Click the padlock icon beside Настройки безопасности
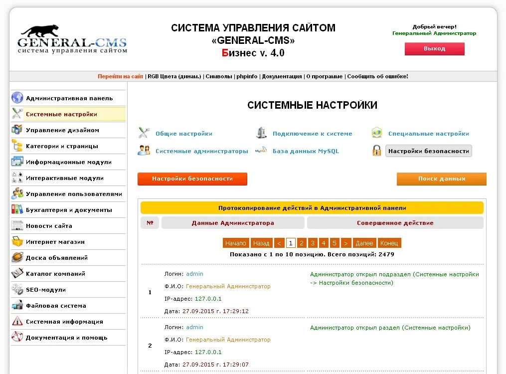 [376, 151]
